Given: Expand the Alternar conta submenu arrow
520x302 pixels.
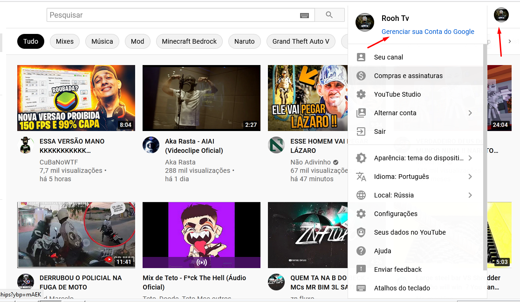Looking at the screenshot, I should [x=470, y=113].
